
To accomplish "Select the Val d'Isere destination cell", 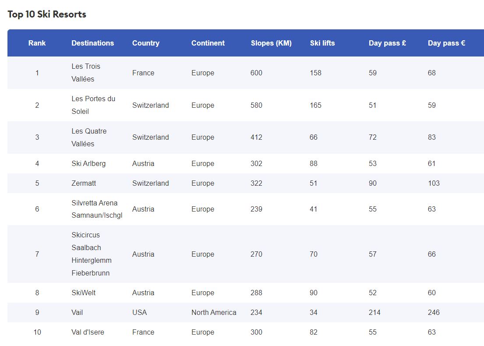I will 88,332.
